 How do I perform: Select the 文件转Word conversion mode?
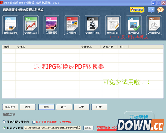point(11,25)
